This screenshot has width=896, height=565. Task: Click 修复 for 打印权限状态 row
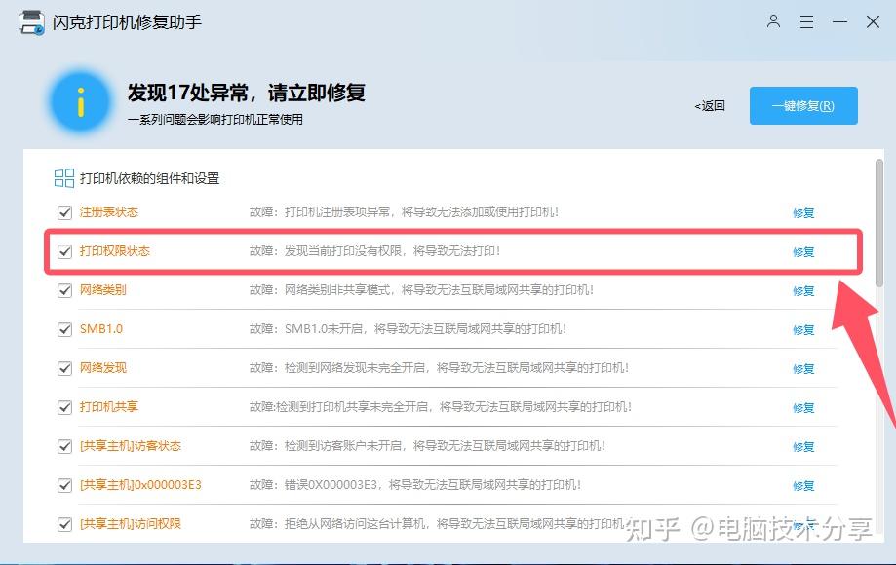[x=803, y=251]
